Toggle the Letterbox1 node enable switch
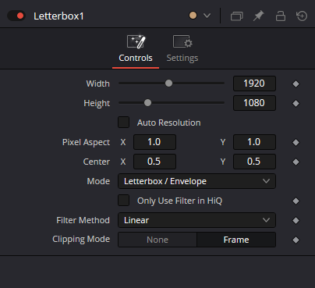Image resolution: width=315 pixels, height=288 pixels. click(16, 16)
